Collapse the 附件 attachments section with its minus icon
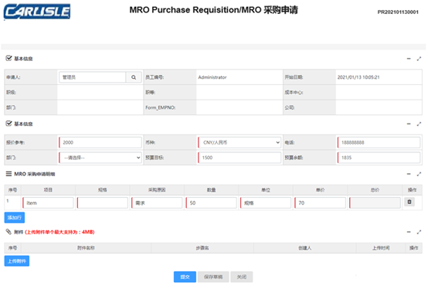This screenshot has width=428, height=289. coord(409,232)
